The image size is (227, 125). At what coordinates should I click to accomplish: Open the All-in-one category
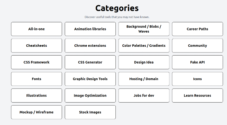pyautogui.click(x=36, y=29)
